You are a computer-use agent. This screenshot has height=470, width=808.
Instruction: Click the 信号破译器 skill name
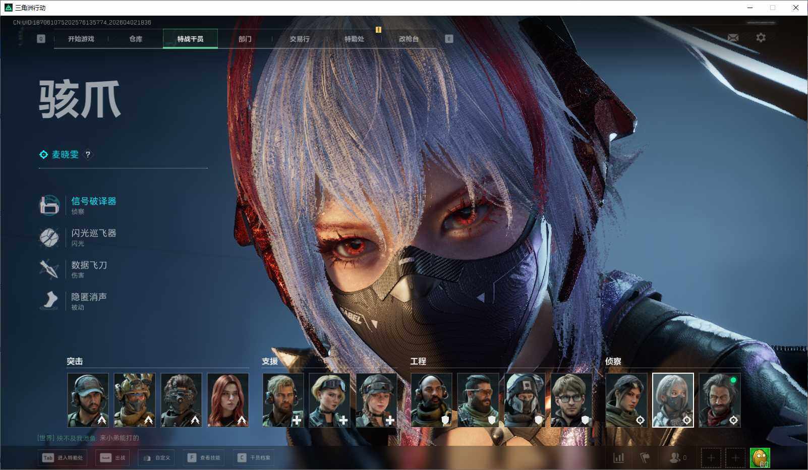[94, 201]
